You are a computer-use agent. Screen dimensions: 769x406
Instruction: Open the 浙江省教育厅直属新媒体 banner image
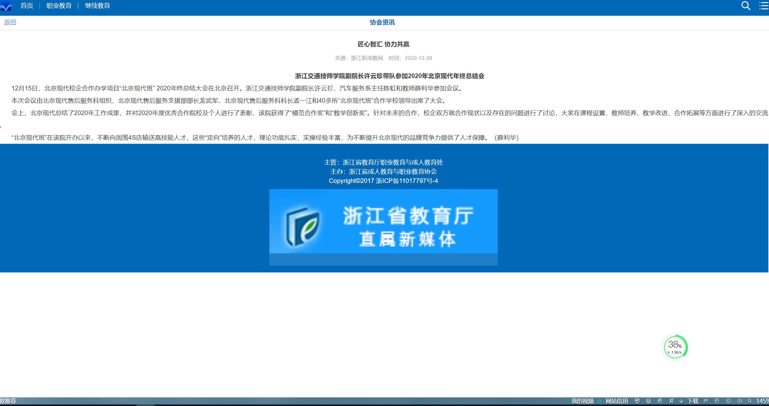click(384, 227)
